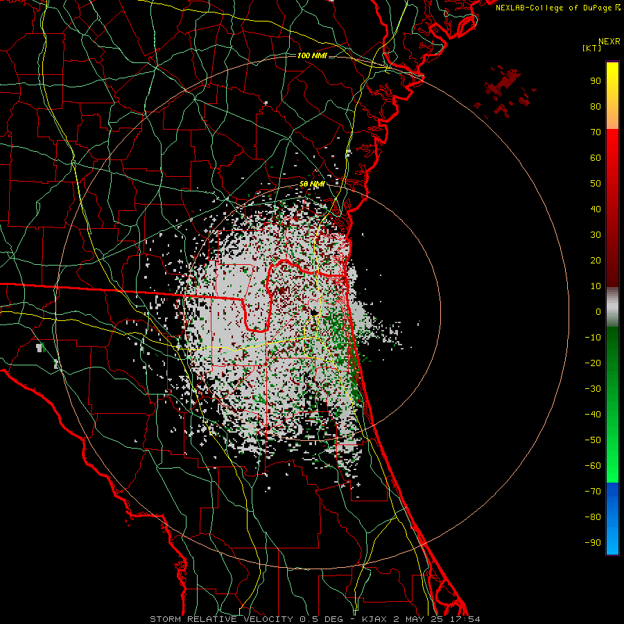Click the 90 value on the velocity scale
The height and width of the screenshot is (624, 624).
tap(596, 81)
